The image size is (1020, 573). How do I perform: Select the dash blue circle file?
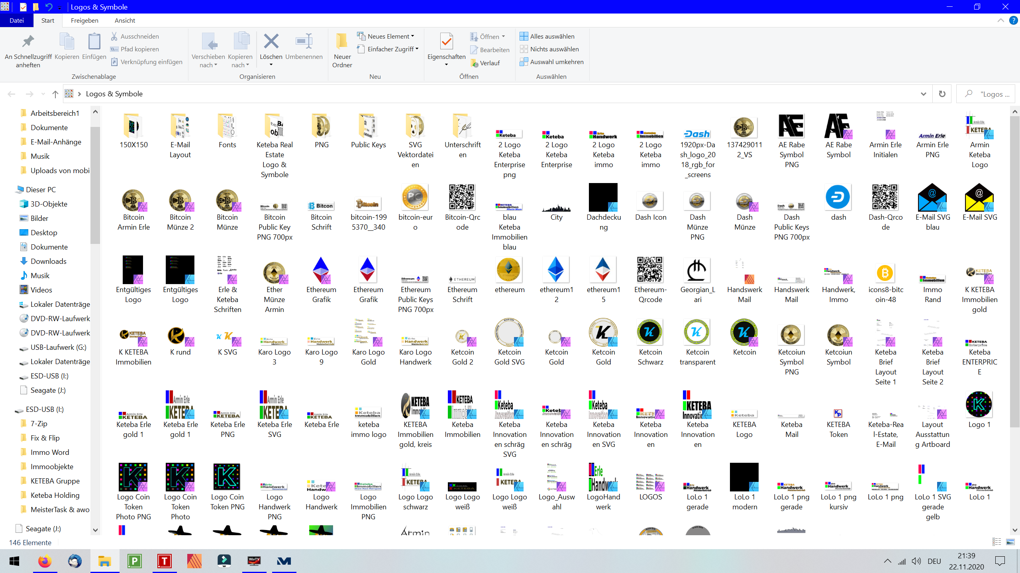pos(838,203)
